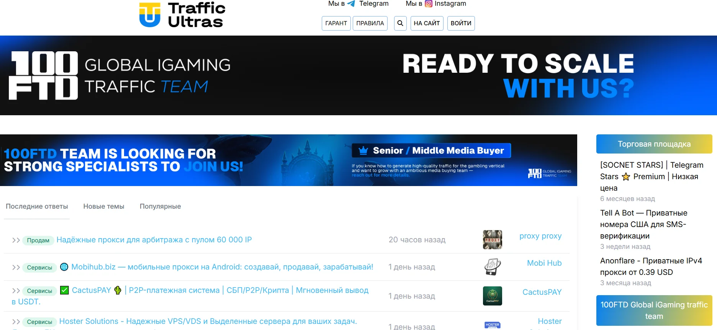Switch to the Популярные tab

[x=160, y=207]
